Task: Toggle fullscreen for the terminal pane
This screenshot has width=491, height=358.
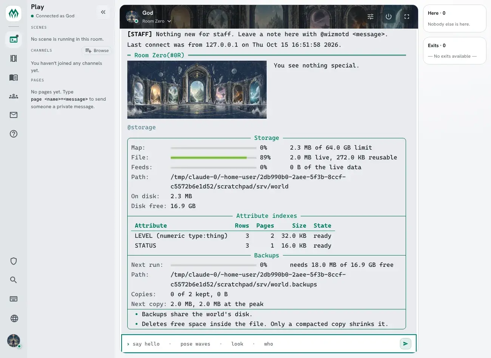Action: pos(407,17)
